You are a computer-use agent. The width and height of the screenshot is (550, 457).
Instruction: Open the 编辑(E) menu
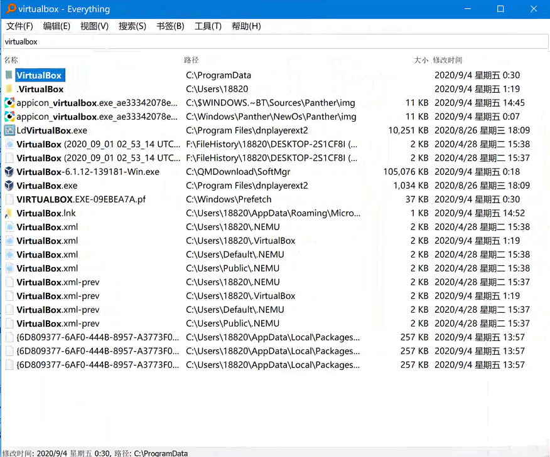[x=57, y=26]
